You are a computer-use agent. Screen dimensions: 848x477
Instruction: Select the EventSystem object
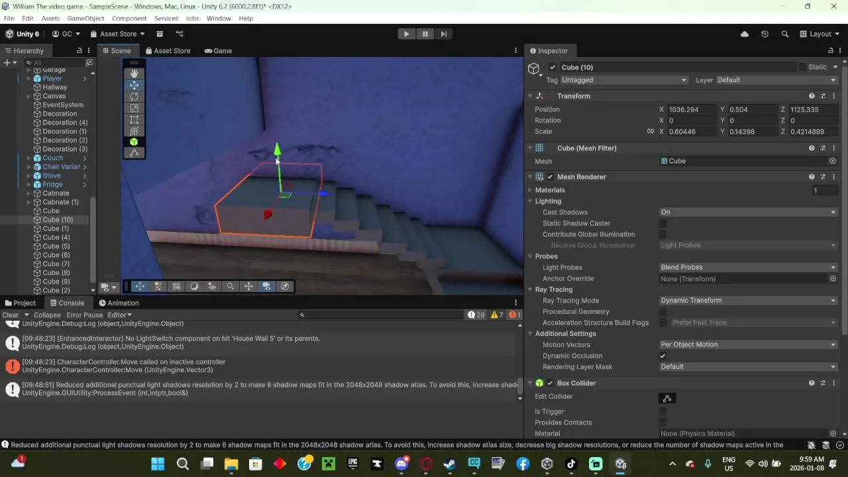pos(63,105)
